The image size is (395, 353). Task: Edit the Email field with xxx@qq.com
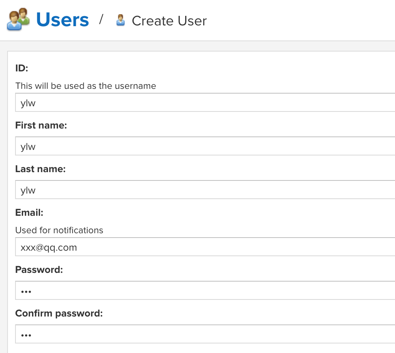pos(205,247)
